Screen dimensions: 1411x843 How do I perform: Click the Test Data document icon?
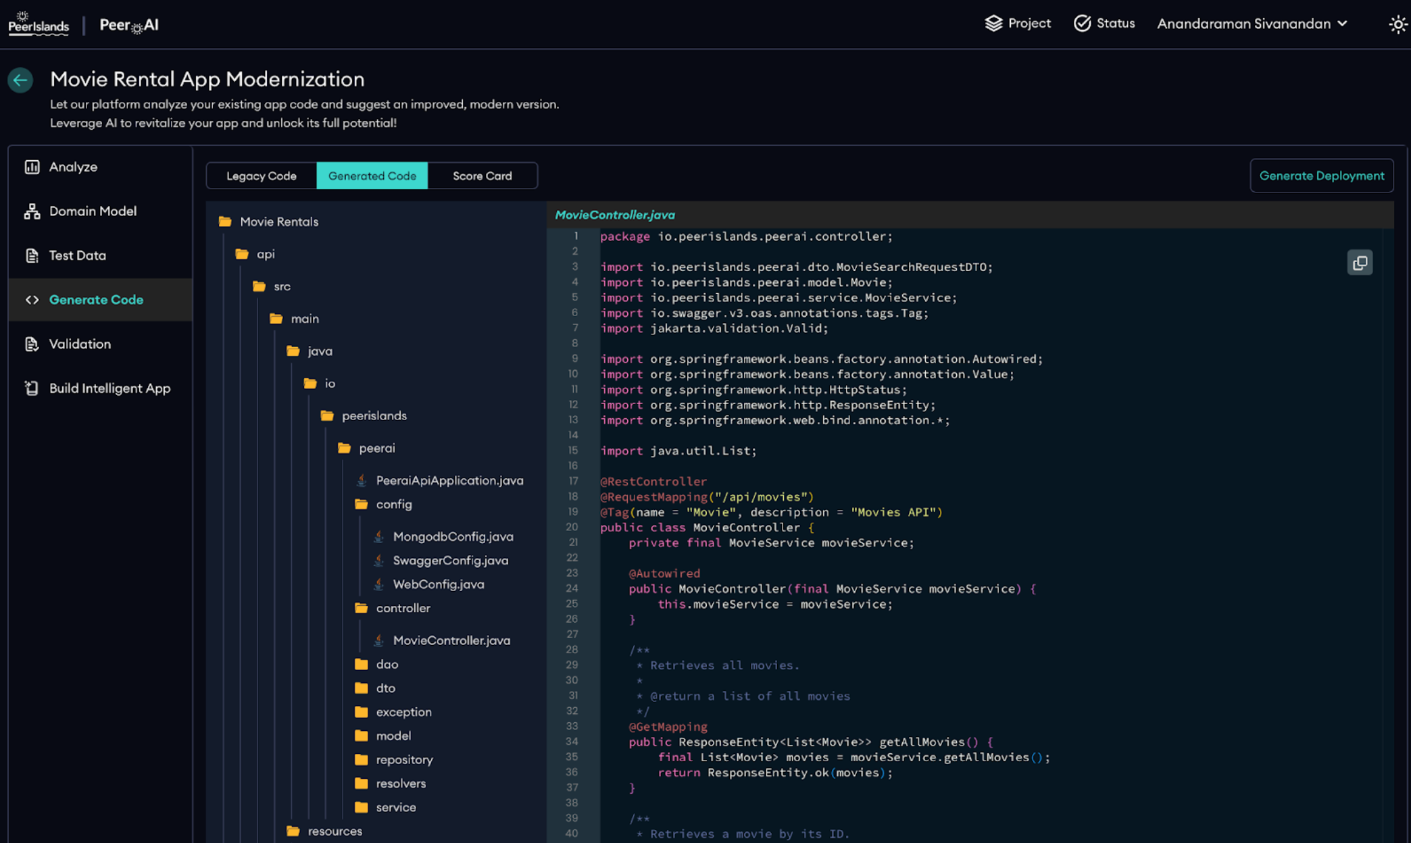(x=32, y=255)
